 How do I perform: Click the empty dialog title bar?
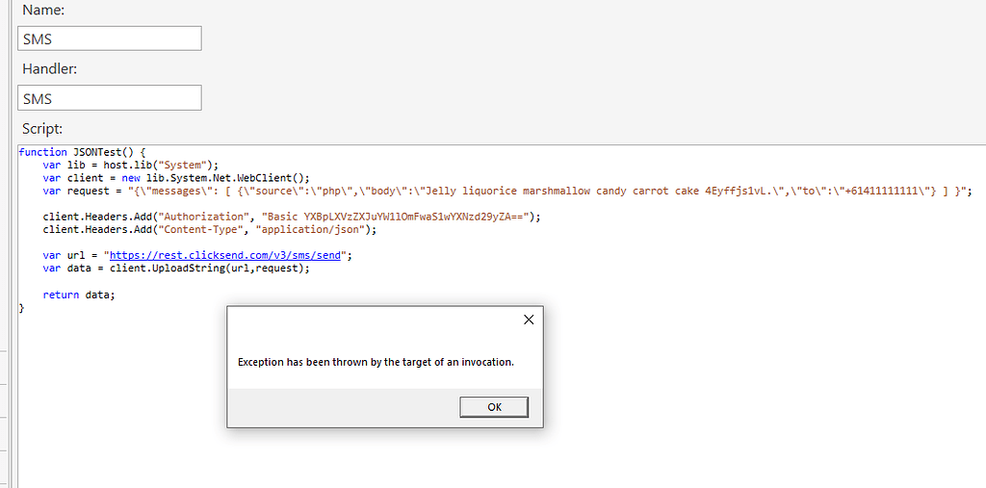(x=366, y=321)
